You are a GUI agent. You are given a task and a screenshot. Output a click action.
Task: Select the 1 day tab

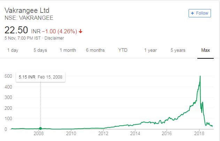[x=13, y=50]
